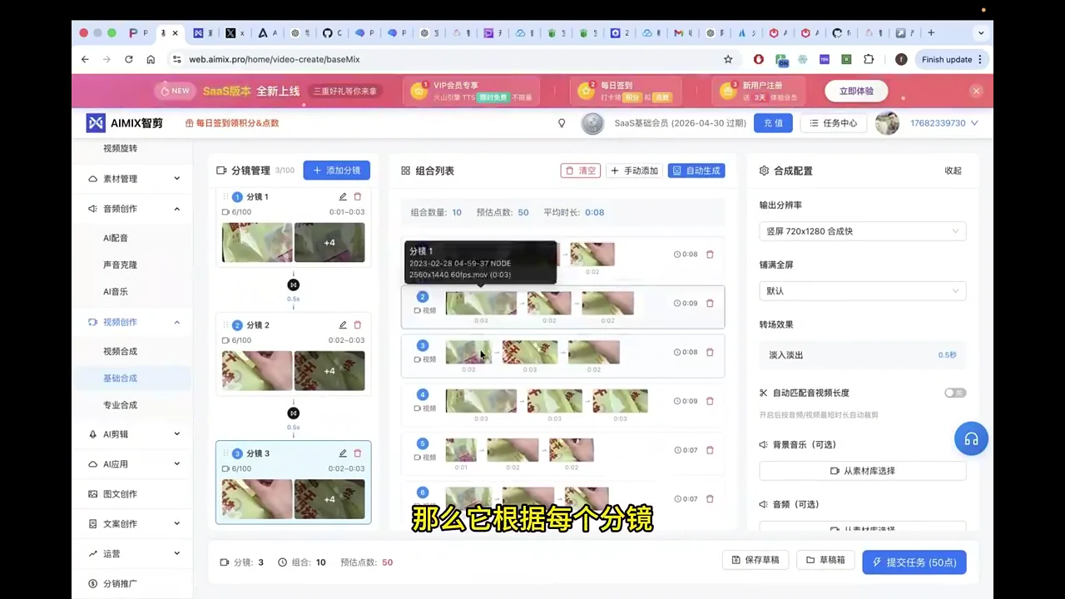Open the 草稿箱 drafts box
The width and height of the screenshot is (1065, 599).
pos(825,561)
